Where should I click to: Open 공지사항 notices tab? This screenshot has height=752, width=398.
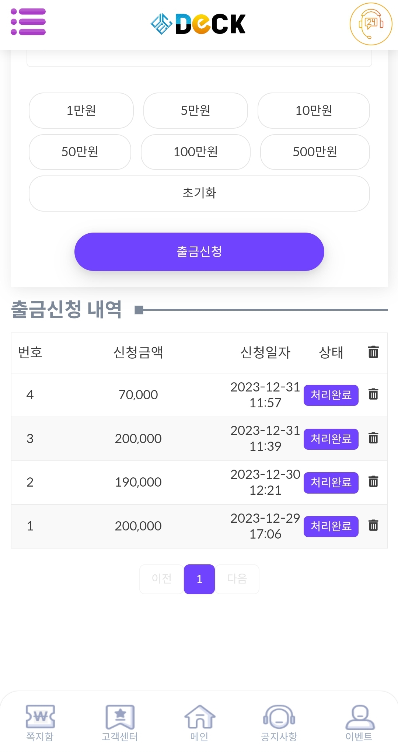click(x=279, y=723)
